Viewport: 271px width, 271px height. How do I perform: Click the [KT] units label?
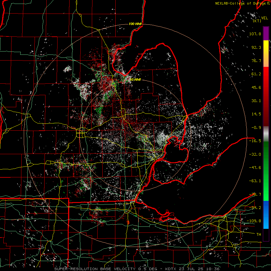tap(257, 21)
